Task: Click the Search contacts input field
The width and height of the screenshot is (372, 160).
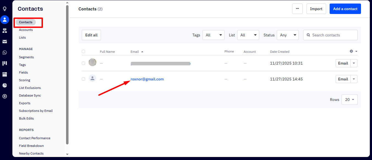Action: pyautogui.click(x=333, y=35)
